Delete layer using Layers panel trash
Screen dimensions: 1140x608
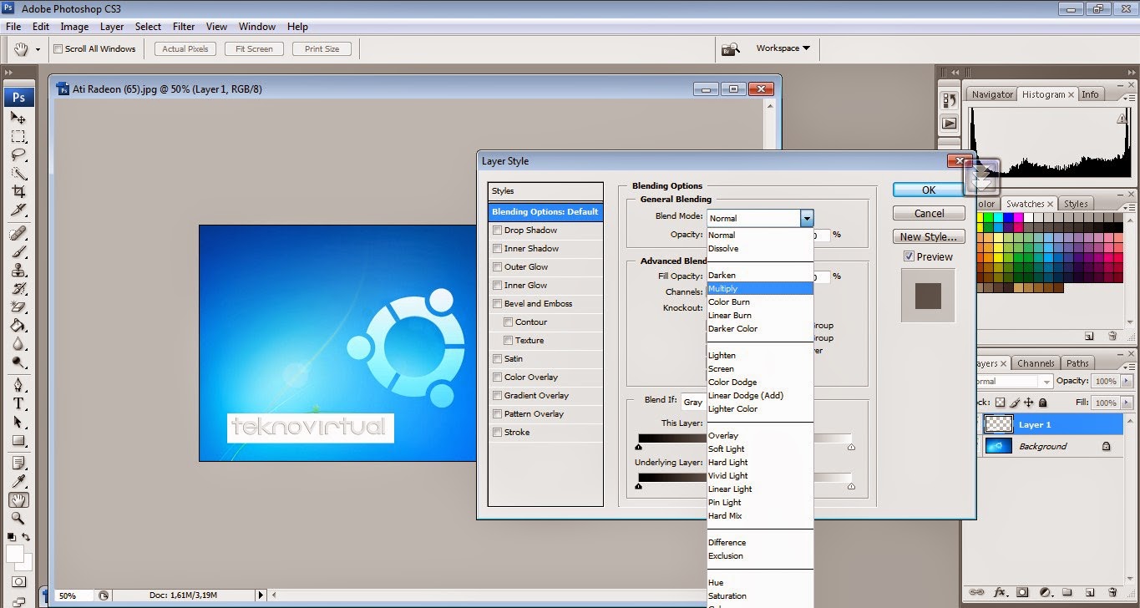point(1112,593)
